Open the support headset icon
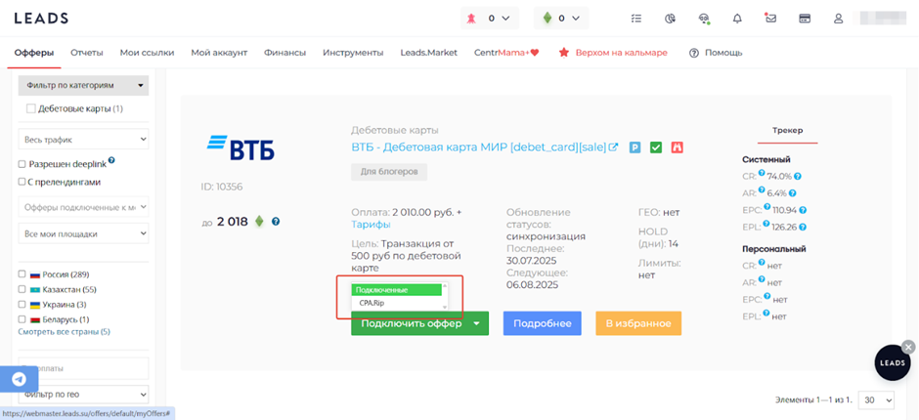This screenshot has height=420, width=919. point(704,19)
